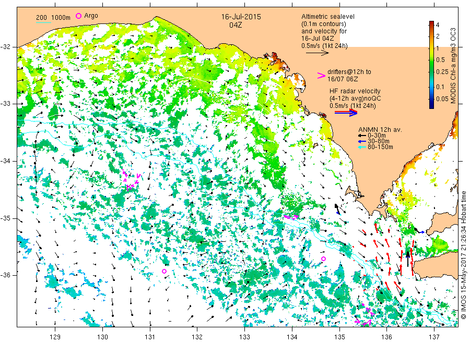This screenshot has height=344, width=470.
Task: Click the magenta drifter track near 134E, 35S
Action: (x=291, y=217)
